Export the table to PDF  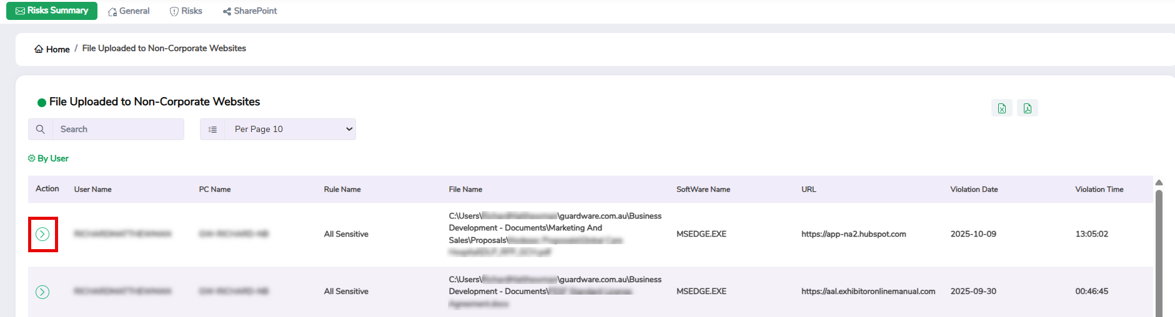1027,108
